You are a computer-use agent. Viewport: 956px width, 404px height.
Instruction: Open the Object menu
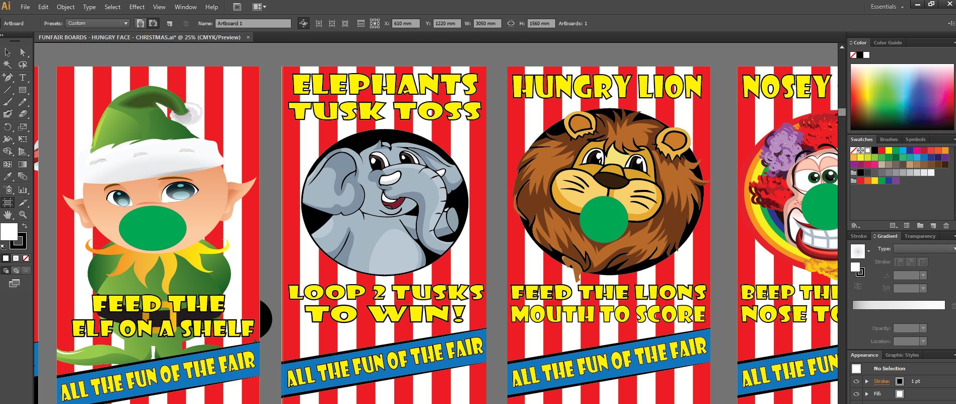point(65,7)
